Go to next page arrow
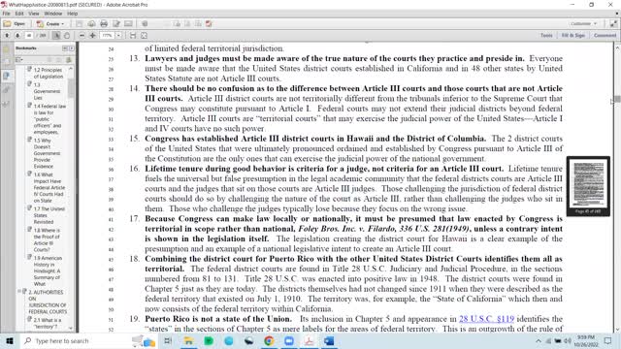The height and width of the screenshot is (349, 621). [x=17, y=36]
